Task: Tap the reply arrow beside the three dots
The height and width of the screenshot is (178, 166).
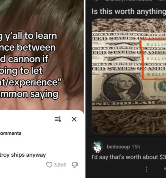Action: [x=165, y=169]
